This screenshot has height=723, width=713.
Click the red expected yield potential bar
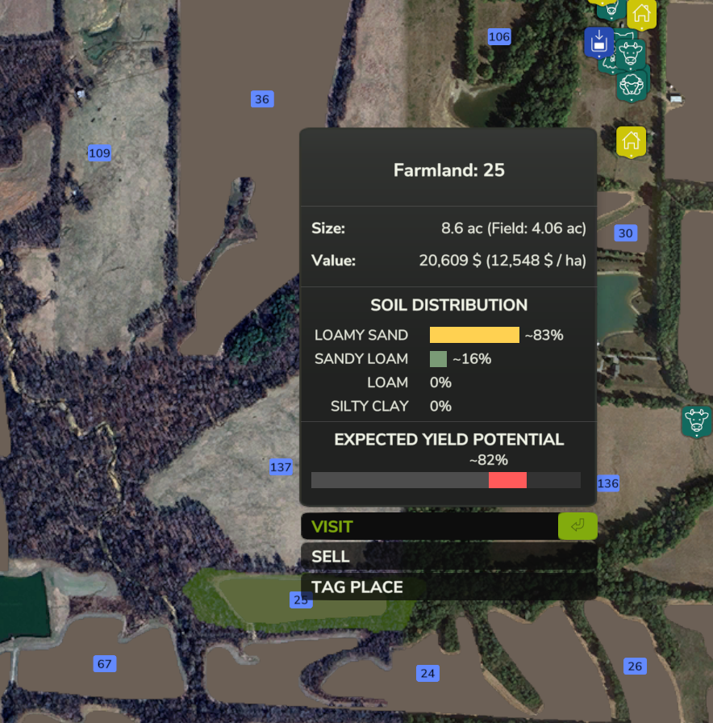[507, 480]
